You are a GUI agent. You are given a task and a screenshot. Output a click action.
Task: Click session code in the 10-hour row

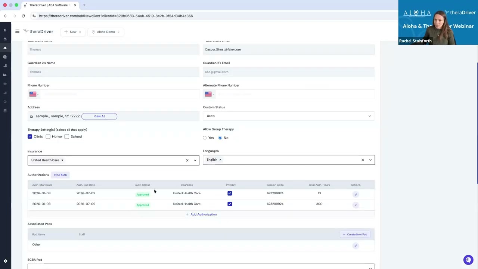[x=275, y=193]
